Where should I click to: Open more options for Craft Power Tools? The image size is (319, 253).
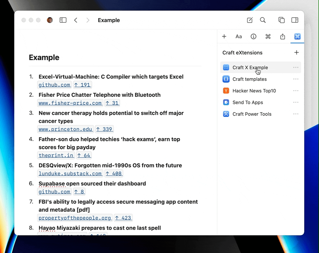coord(296,114)
